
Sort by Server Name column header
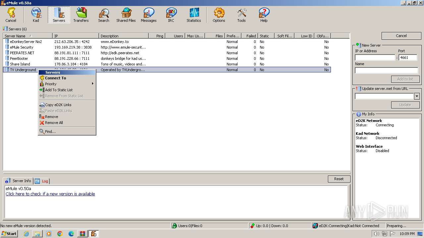click(28, 36)
